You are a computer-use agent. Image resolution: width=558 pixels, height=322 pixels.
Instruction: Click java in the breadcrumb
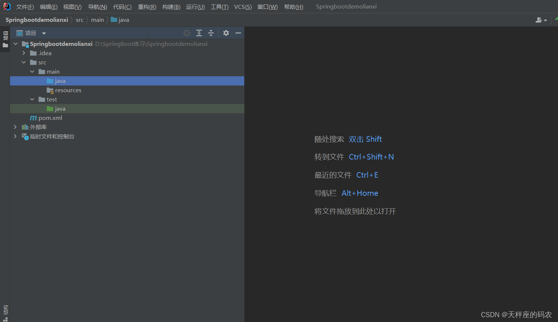point(124,20)
